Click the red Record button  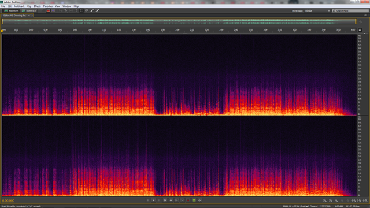click(188, 200)
